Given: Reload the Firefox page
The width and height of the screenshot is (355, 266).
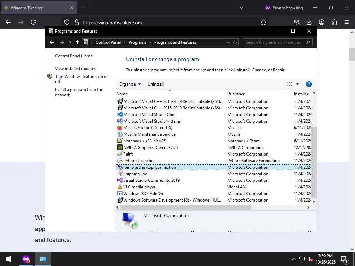Looking at the screenshot, I should (x=33, y=22).
